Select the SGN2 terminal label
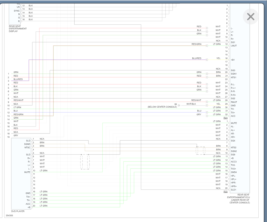 [x=234, y=151]
